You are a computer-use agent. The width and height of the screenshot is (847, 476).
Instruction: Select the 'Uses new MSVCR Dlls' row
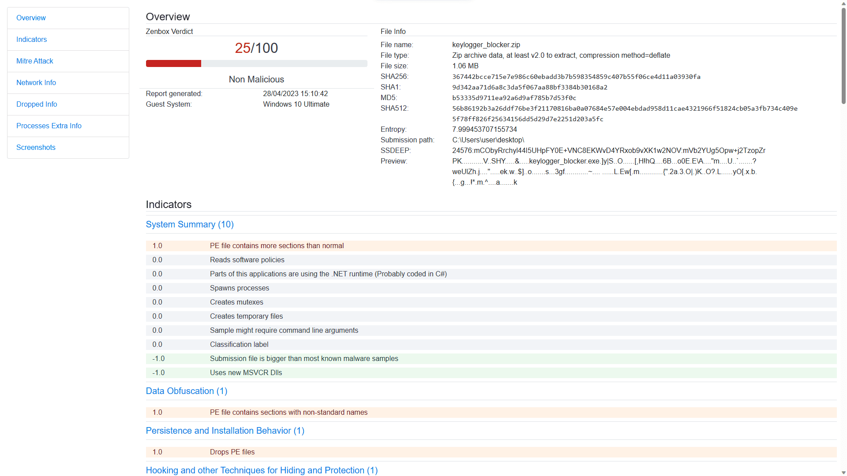click(246, 373)
